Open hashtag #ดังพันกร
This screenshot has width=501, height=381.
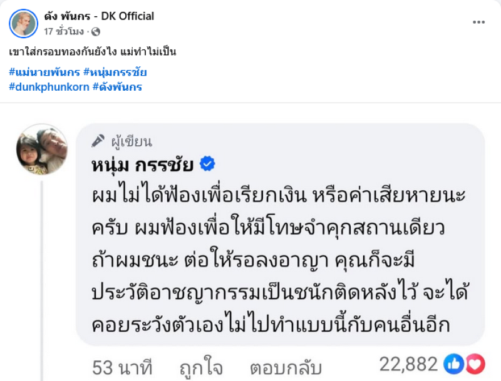click(117, 87)
